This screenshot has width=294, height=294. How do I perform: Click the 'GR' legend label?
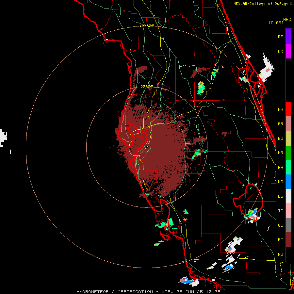coord(280,124)
